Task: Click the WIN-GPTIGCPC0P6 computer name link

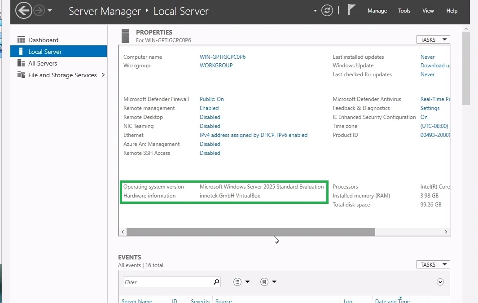Action: [223, 57]
